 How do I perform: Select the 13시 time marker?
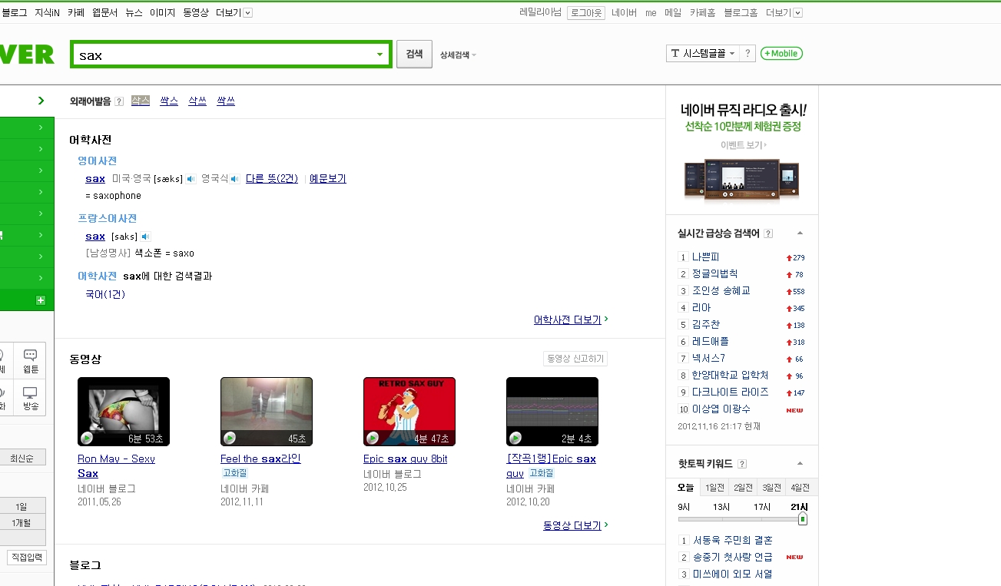pos(721,507)
